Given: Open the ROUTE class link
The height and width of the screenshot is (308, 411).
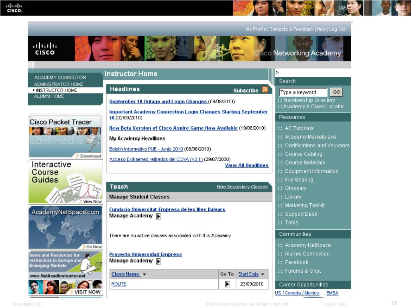Looking at the screenshot, I should [x=119, y=284].
